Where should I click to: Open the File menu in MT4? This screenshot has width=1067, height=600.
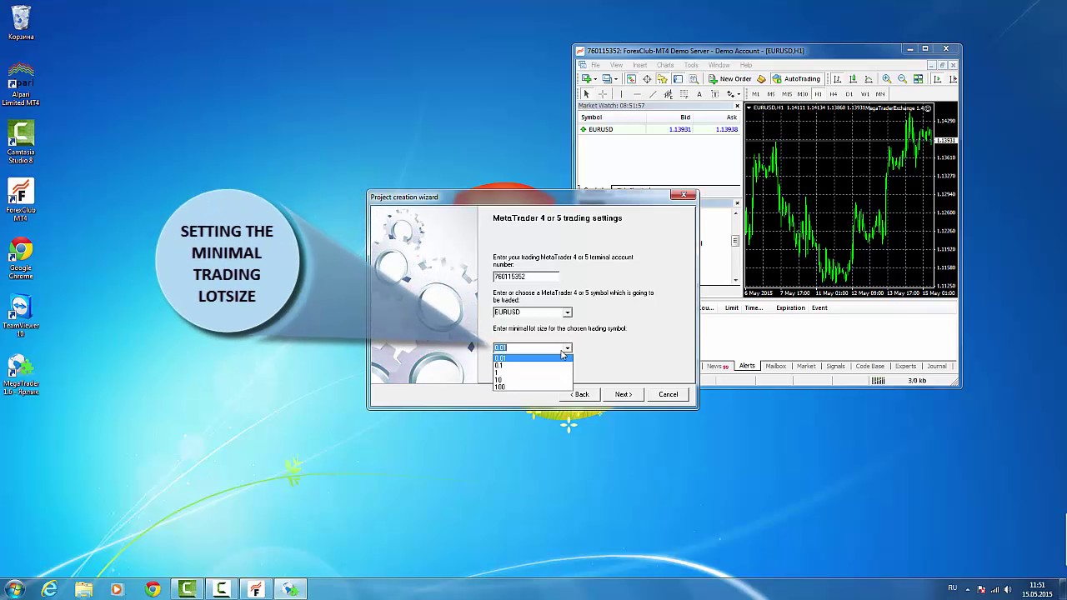tap(595, 65)
